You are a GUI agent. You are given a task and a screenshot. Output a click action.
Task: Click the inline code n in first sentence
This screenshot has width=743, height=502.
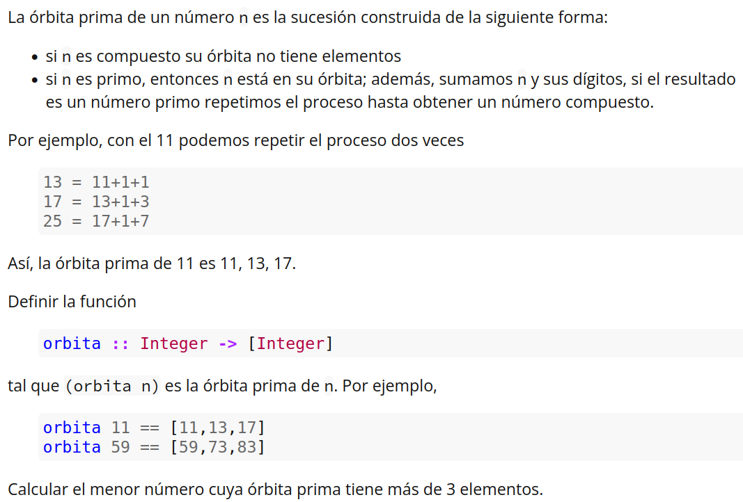(x=243, y=17)
